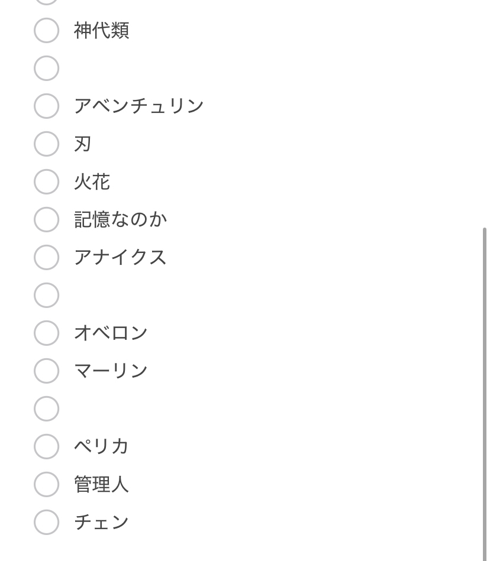Select the 管理人 radio button
Image resolution: width=490 pixels, height=561 pixels.
tap(46, 485)
